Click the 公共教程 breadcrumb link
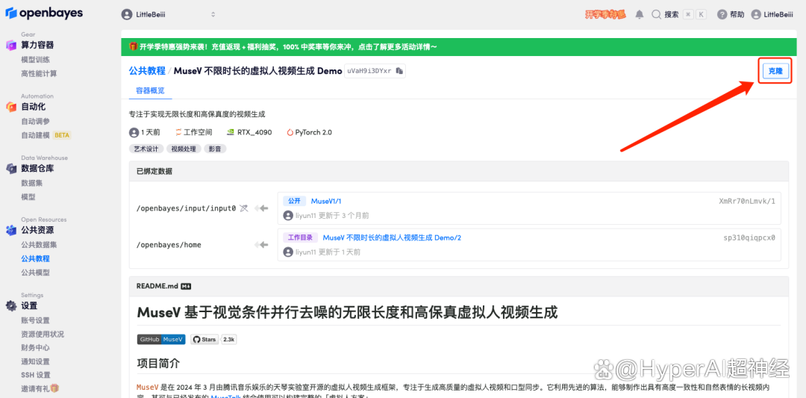The height and width of the screenshot is (398, 806). pyautogui.click(x=147, y=71)
